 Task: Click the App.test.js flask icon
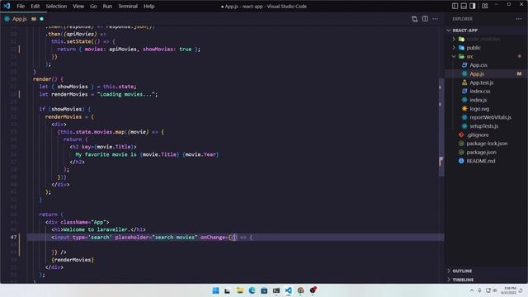click(x=464, y=82)
